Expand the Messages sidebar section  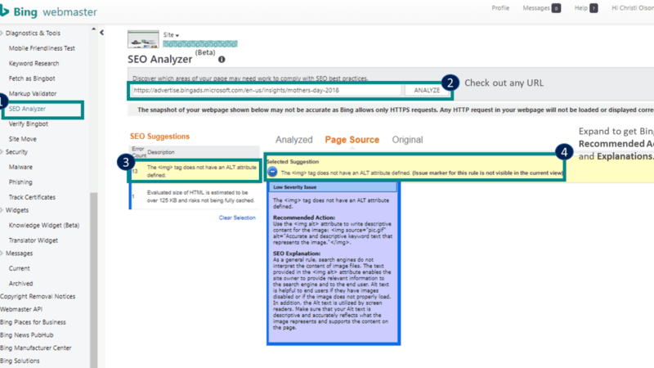(19, 254)
